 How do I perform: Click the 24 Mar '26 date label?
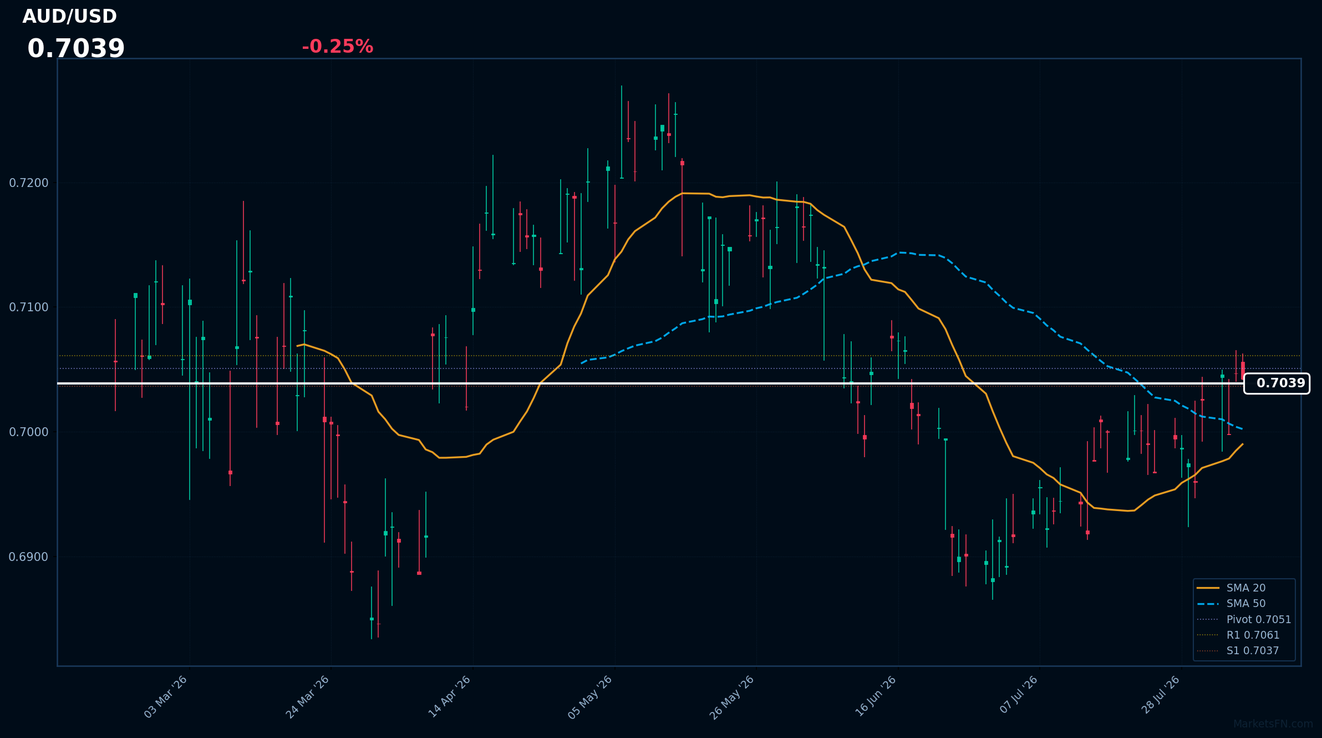pyautogui.click(x=308, y=697)
